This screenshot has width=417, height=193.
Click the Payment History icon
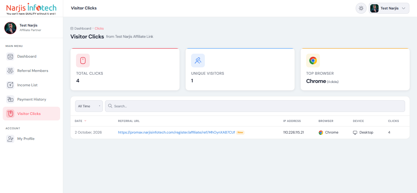10,99
